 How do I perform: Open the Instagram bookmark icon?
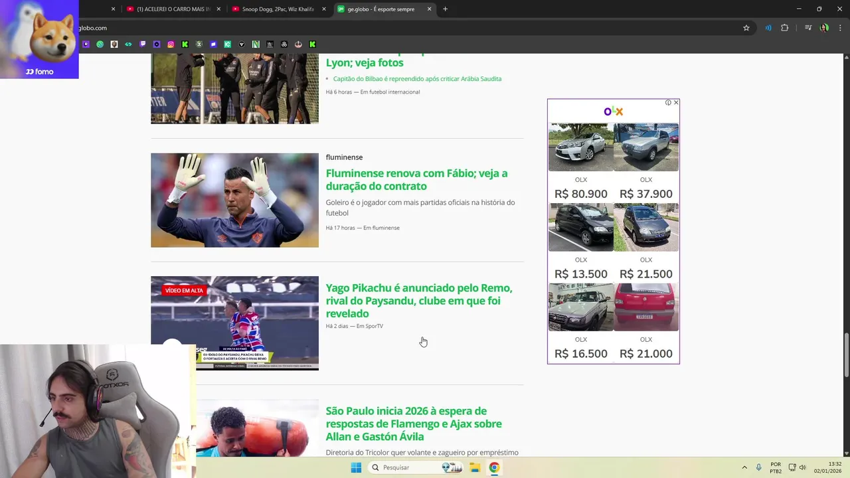coord(171,44)
